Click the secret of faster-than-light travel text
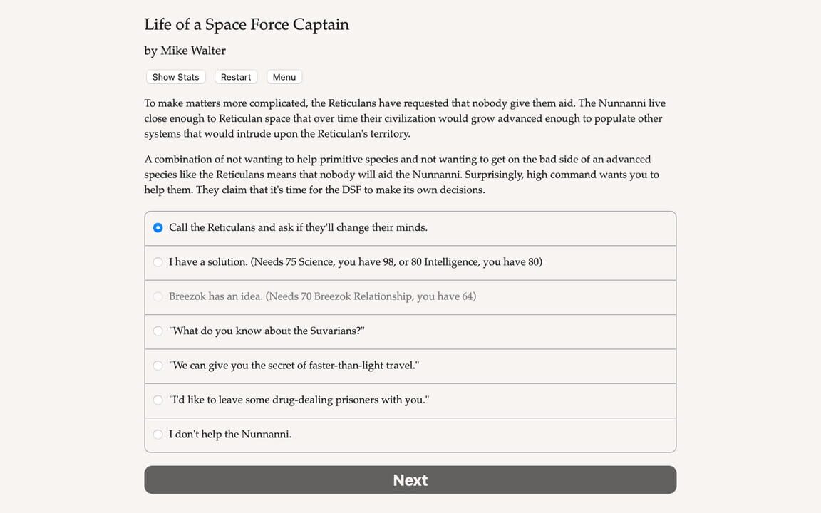The height and width of the screenshot is (513, 821). coord(293,366)
